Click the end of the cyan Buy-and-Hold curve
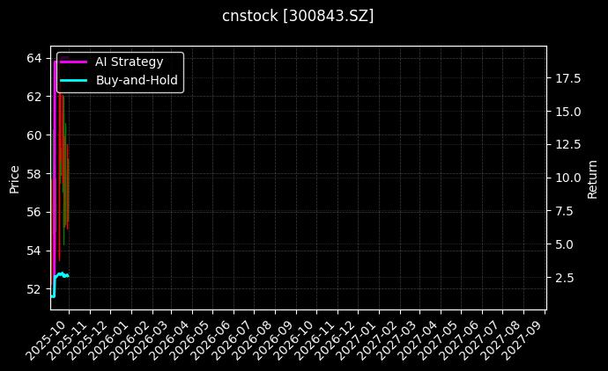This screenshot has width=608, height=371. (x=69, y=275)
